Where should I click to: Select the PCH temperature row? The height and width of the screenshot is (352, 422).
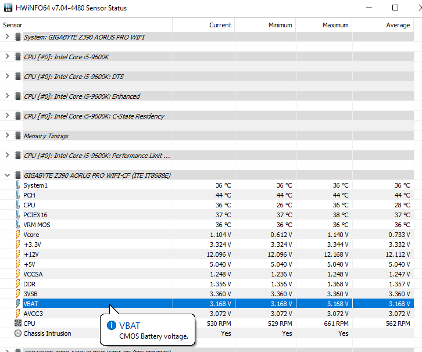click(x=207, y=195)
